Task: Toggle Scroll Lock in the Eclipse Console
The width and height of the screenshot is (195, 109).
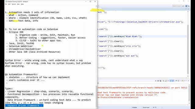Action: point(166,81)
